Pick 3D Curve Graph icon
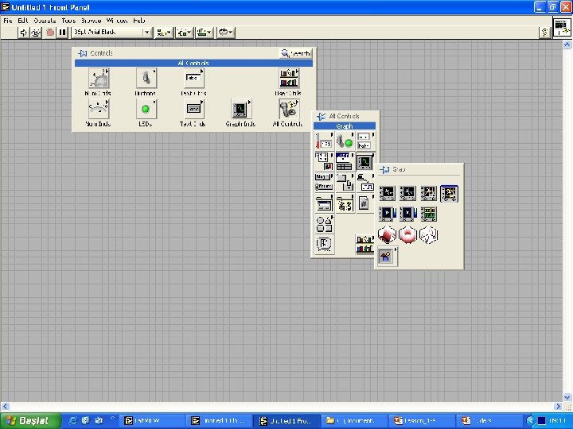 (x=429, y=234)
